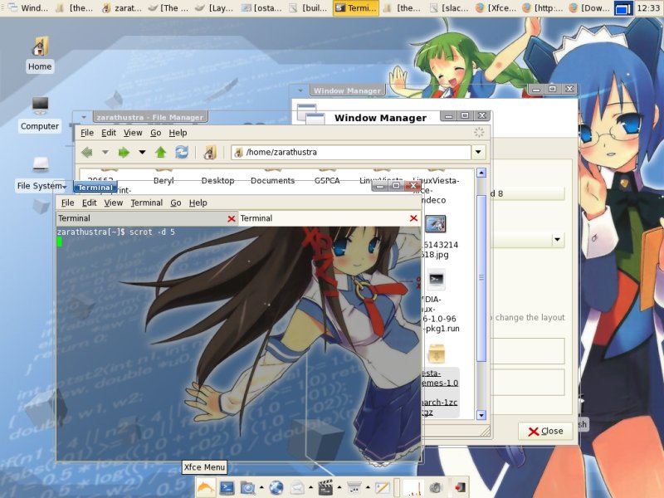Select the GSPCA folder in file manager
The image size is (664, 498).
click(327, 181)
